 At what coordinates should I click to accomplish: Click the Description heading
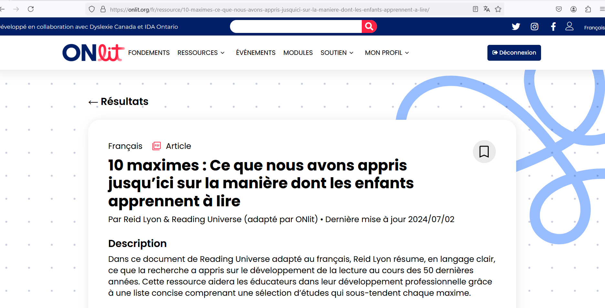(137, 243)
